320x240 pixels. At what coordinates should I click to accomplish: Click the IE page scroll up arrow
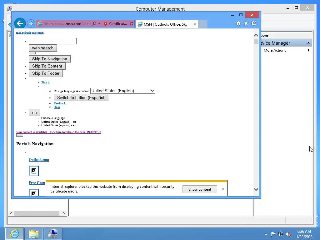[x=256, y=35]
